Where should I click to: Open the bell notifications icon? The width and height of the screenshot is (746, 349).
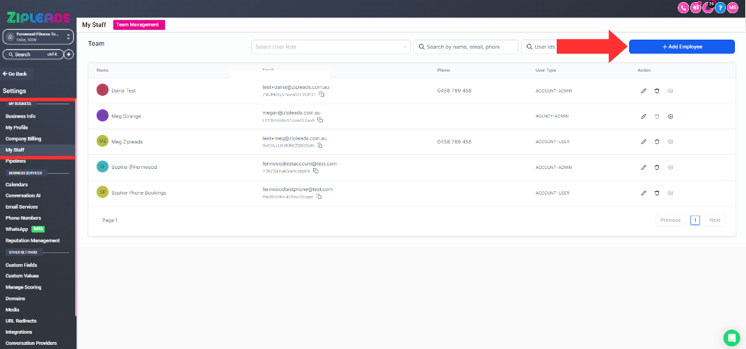[708, 8]
